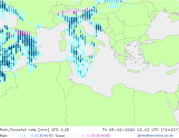
Task: Click the "GFS 0.25" model label
Action: coord(60,130)
